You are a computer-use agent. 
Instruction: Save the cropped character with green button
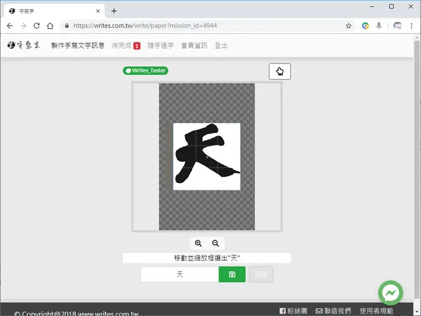coord(232,274)
